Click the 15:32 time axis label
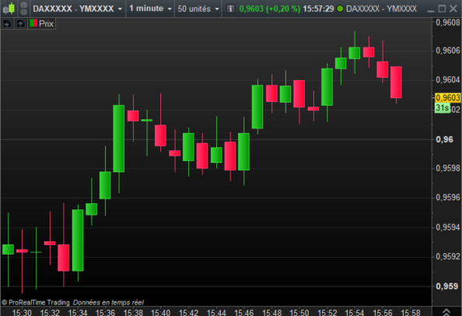The width and height of the screenshot is (462, 316). coord(50,312)
